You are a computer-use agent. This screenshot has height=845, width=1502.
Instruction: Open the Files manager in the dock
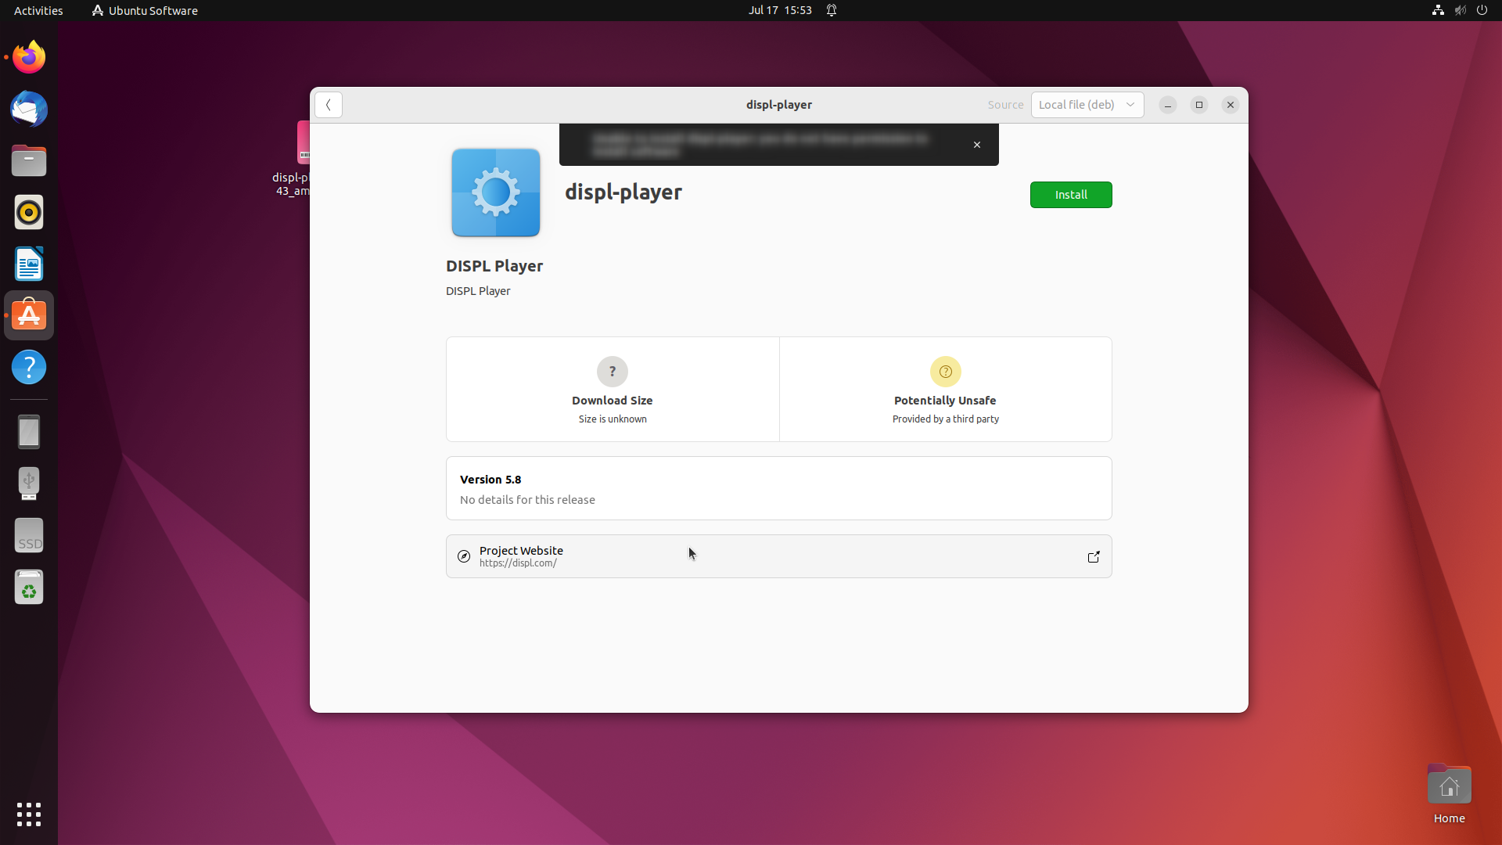(x=29, y=160)
